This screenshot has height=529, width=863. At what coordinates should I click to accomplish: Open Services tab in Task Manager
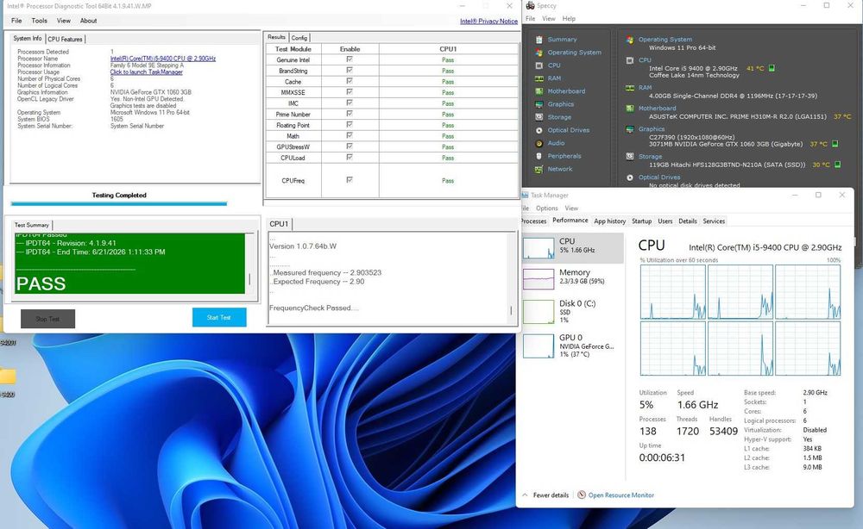click(714, 221)
